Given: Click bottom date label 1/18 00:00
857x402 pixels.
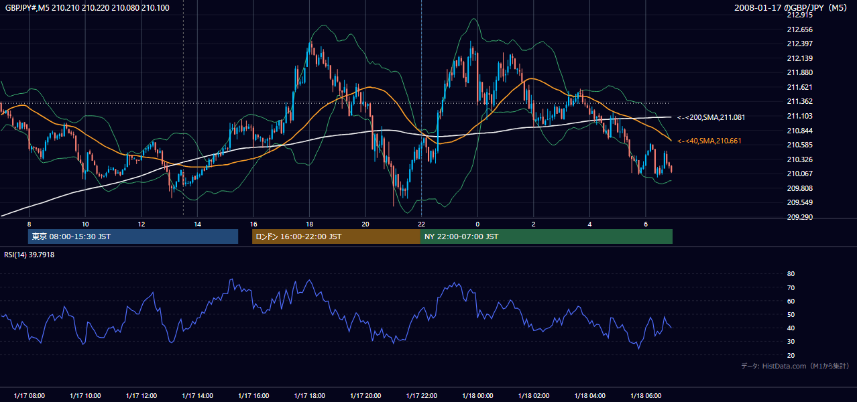Looking at the screenshot, I should click(x=477, y=396).
